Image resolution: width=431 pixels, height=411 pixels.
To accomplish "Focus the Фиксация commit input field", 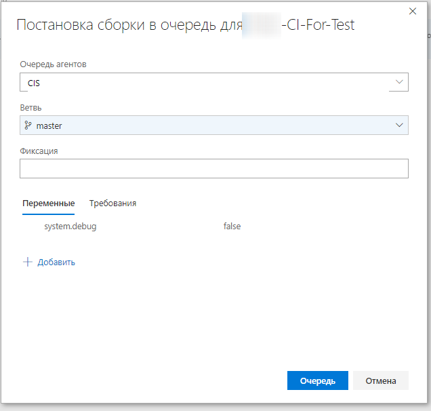I will click(213, 168).
